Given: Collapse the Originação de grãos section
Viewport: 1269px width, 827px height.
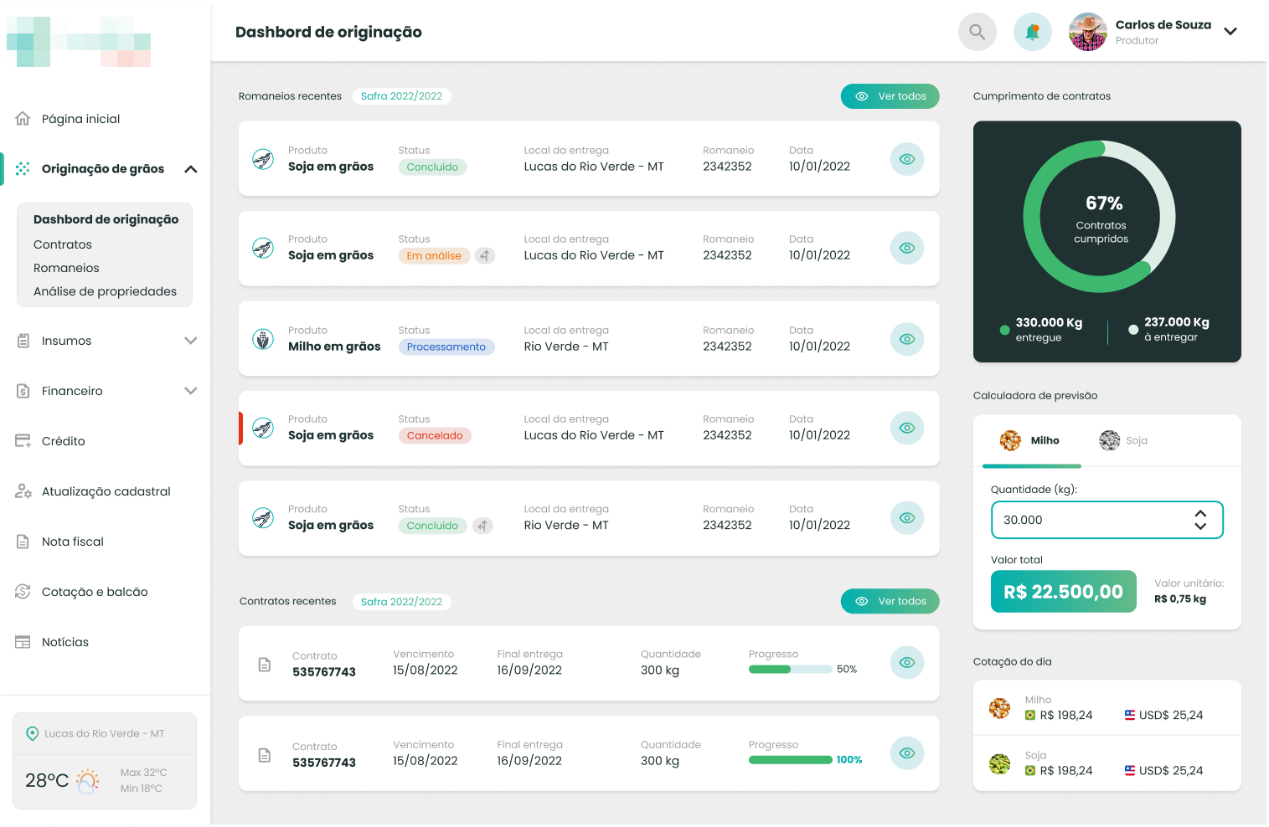Looking at the screenshot, I should [190, 169].
